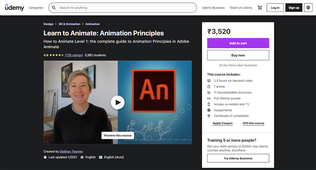316x170 pixels.
Task: Click the 30-Day Money-Back Guarantee text
Action: pyautogui.click(x=238, y=65)
